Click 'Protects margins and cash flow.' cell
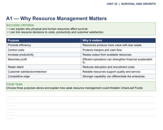 coord(118,50)
